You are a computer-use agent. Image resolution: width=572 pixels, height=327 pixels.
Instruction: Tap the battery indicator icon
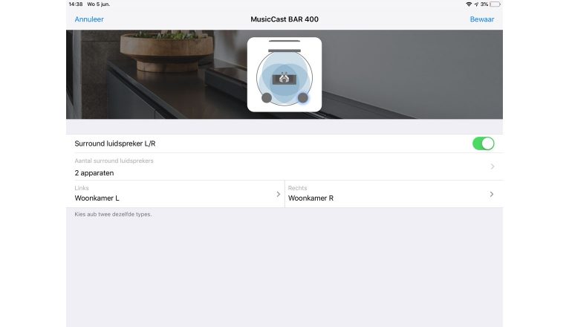coord(495,4)
